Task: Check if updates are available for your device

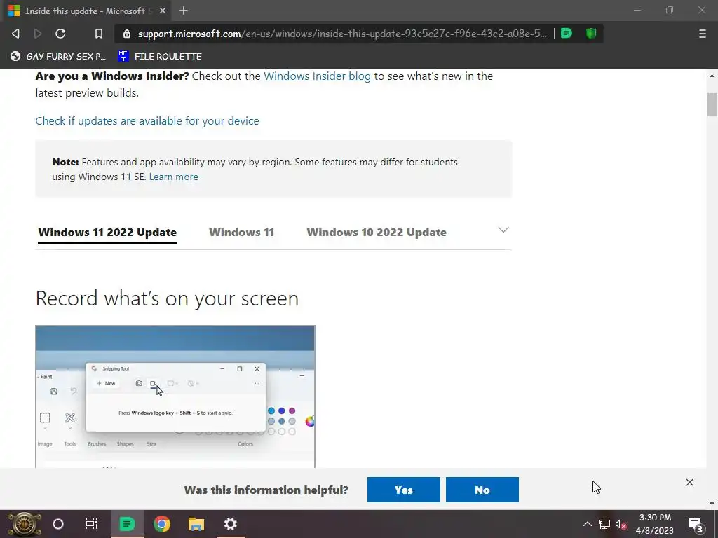Action: click(x=147, y=120)
